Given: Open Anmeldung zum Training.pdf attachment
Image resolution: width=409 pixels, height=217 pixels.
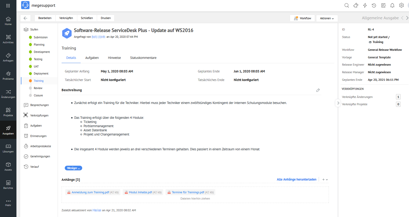Looking at the screenshot, I should click(x=93, y=192).
